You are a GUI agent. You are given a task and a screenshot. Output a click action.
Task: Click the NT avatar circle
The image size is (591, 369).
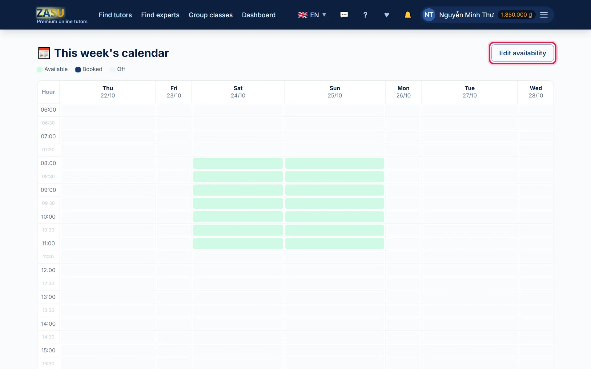pos(429,15)
